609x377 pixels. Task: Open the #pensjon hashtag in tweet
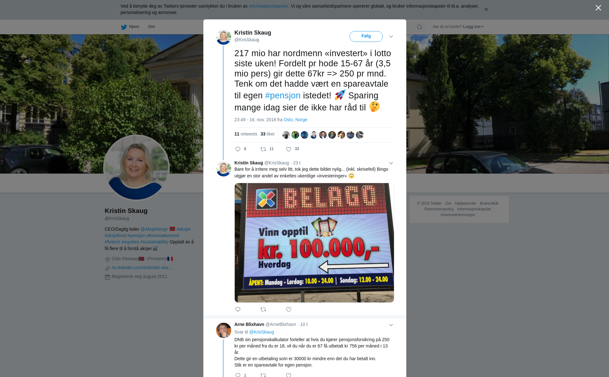point(283,96)
